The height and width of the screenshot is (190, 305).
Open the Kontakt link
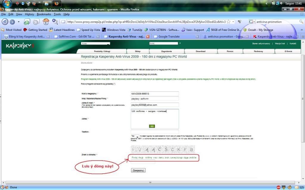293,44
